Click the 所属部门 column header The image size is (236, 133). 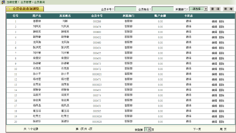(128, 16)
